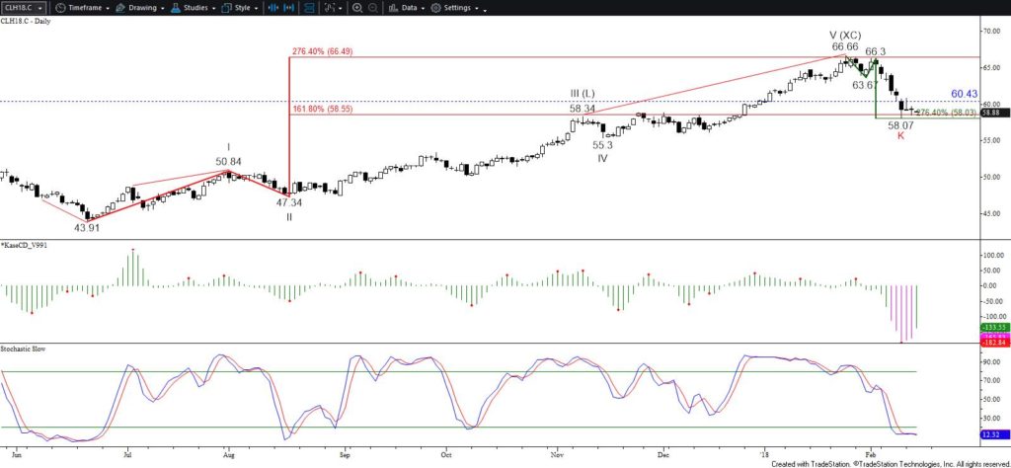Screen dimensions: 1011x468
Task: Expand the symbol box dropdown arrow
Action: (41, 8)
